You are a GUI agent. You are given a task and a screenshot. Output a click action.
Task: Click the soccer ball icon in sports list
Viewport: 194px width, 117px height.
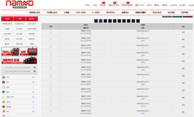pyautogui.click(x=4, y=77)
